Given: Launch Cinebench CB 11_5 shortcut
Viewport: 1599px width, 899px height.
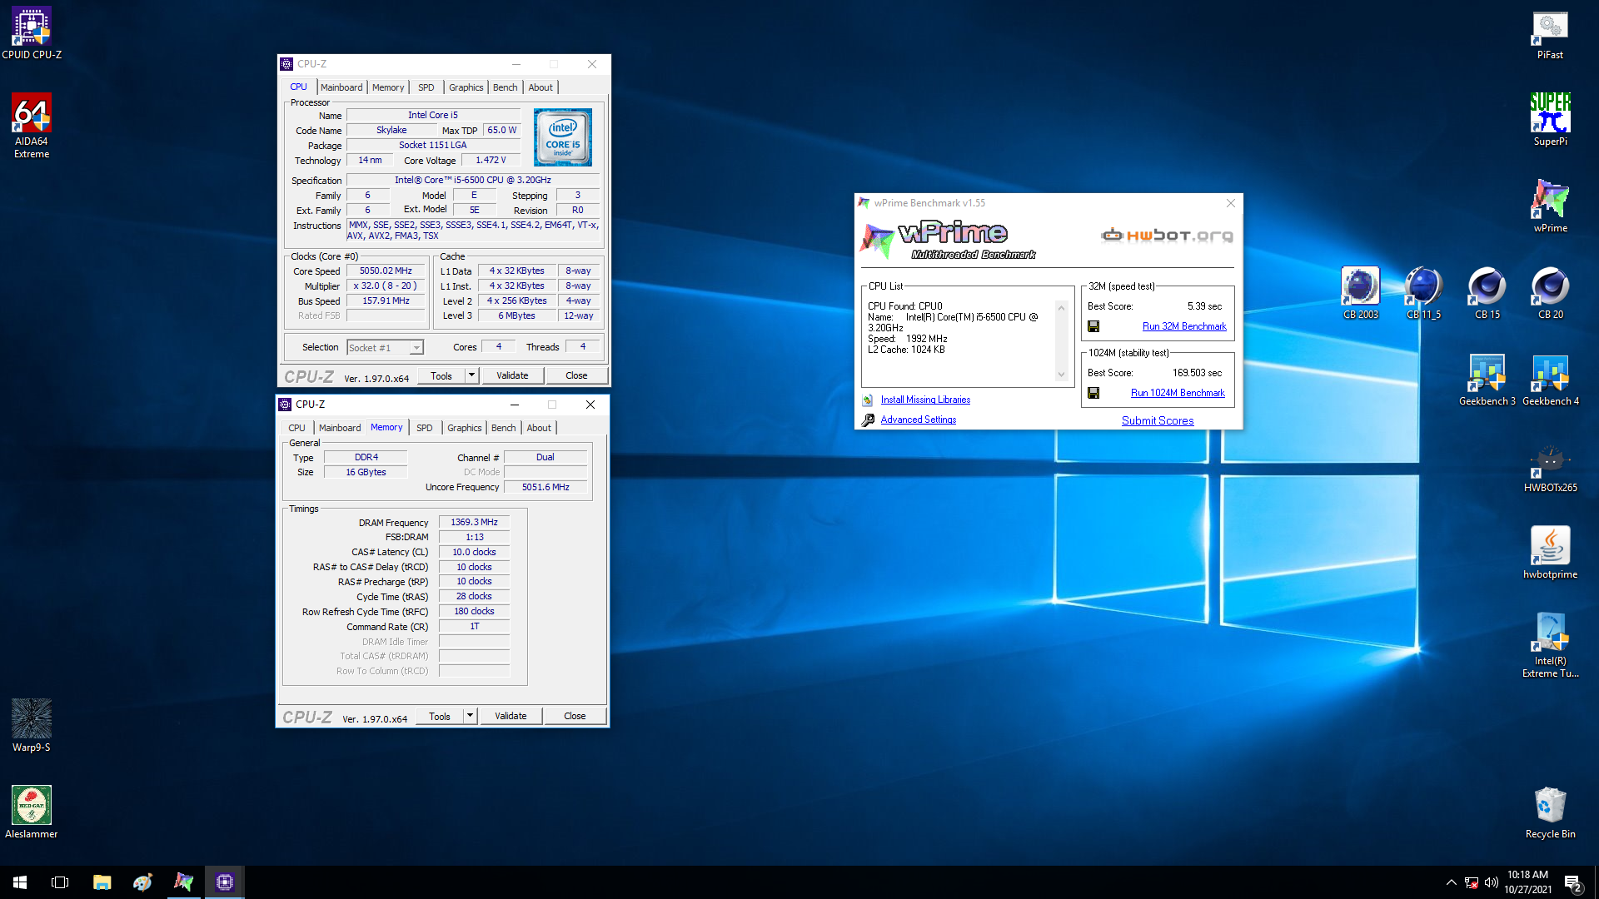Looking at the screenshot, I should pyautogui.click(x=1423, y=293).
